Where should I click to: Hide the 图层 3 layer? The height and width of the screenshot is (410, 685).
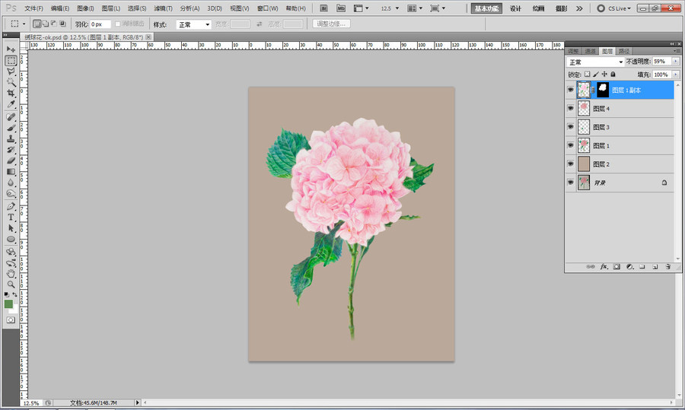coord(571,126)
